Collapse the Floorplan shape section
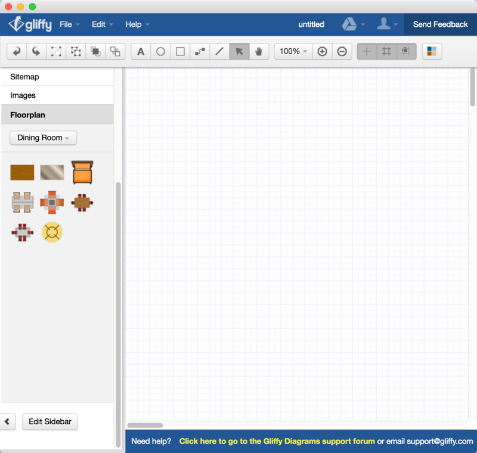Image resolution: width=477 pixels, height=453 pixels. point(57,115)
